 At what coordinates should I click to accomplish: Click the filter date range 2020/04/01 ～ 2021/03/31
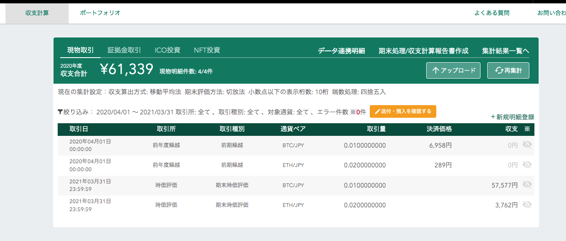tap(135, 112)
